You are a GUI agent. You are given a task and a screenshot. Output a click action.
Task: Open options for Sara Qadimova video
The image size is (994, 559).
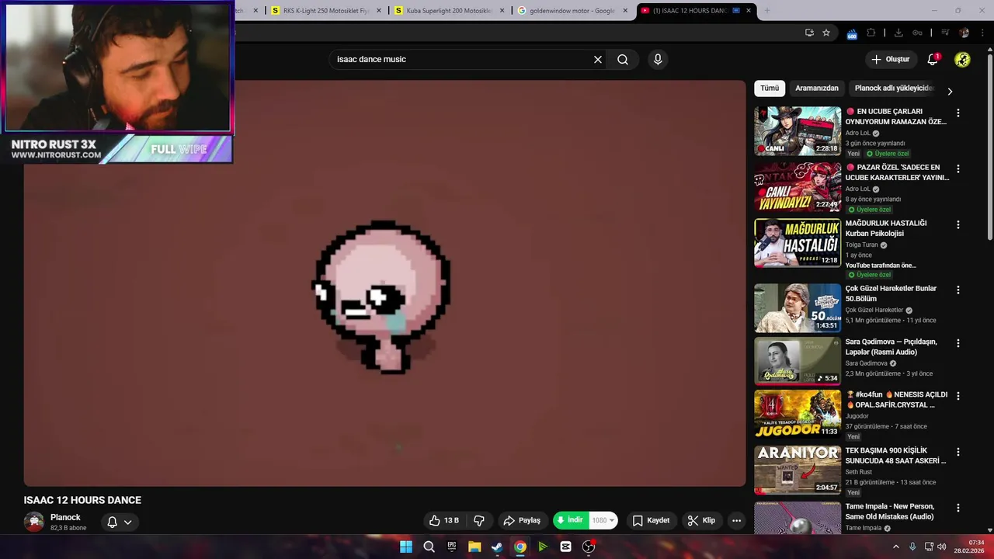click(958, 342)
